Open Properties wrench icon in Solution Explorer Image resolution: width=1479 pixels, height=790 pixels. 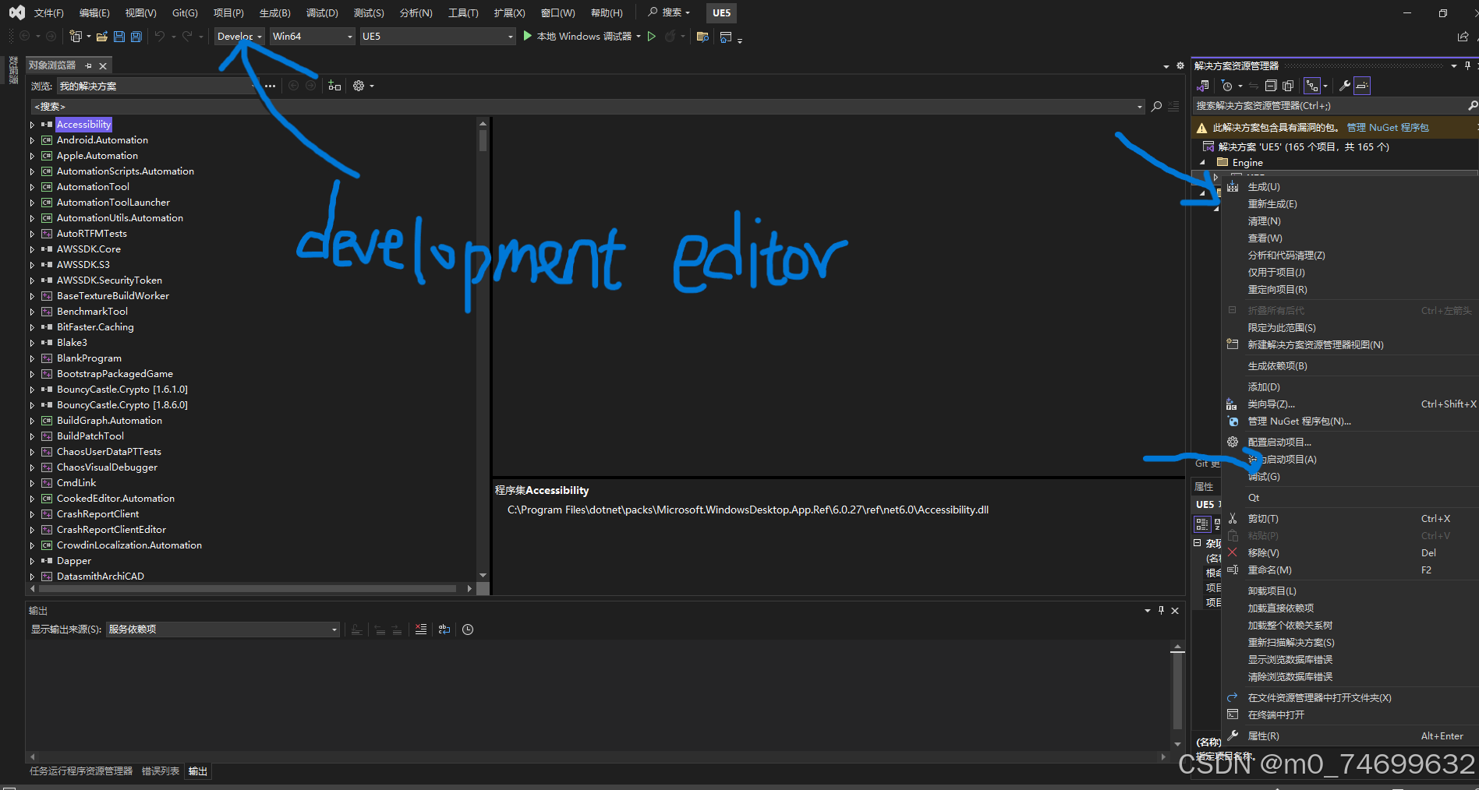point(1345,86)
